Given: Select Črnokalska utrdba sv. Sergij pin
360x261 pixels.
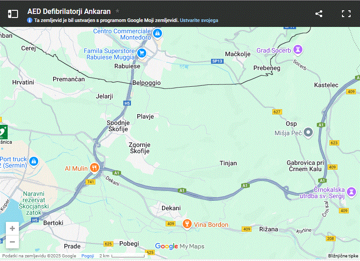Looking at the screenshot, I should pos(351,192).
